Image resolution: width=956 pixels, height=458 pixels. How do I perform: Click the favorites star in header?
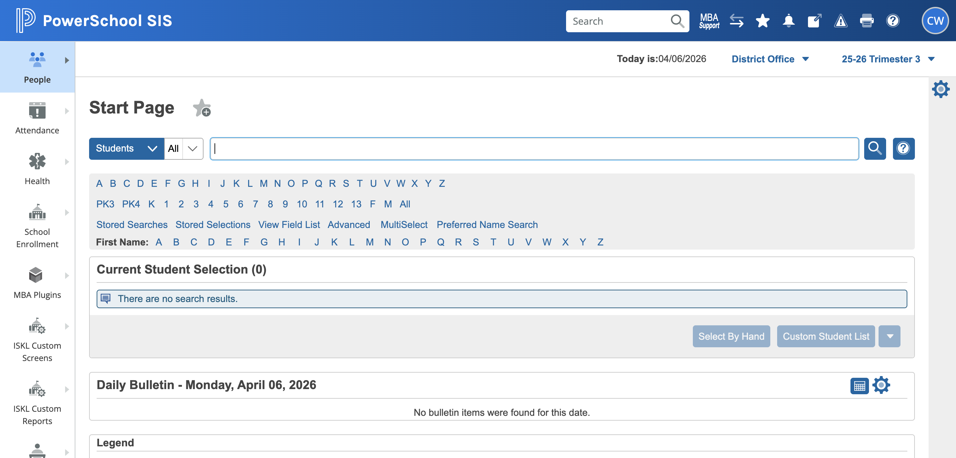pyautogui.click(x=762, y=21)
